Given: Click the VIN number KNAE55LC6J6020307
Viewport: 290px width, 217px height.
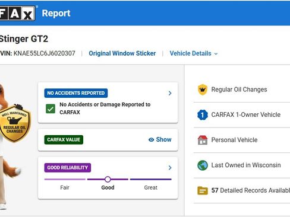Looking at the screenshot, I should tap(45, 53).
